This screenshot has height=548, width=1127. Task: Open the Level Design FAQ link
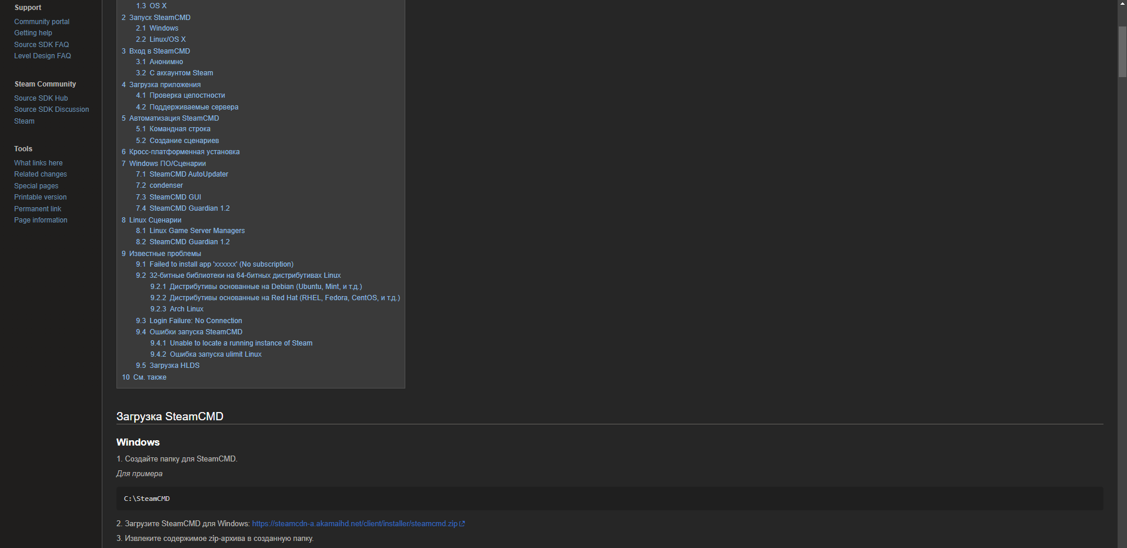click(42, 56)
